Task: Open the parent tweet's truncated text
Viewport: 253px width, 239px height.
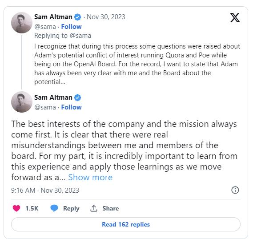Action: [x=137, y=64]
